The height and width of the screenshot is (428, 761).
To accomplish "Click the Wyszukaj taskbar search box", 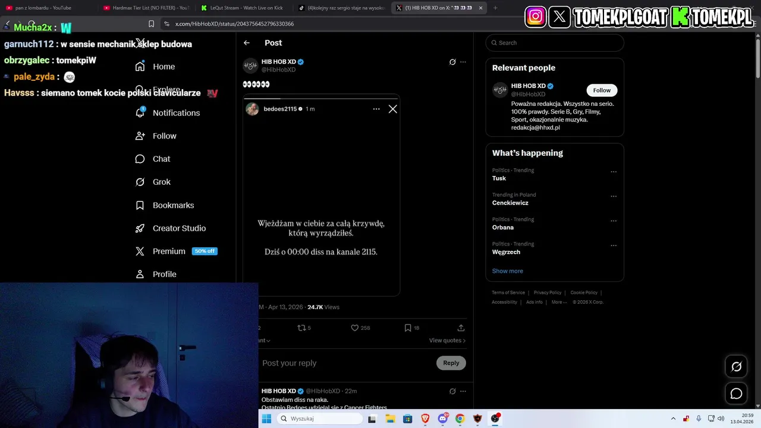I will pos(320,418).
